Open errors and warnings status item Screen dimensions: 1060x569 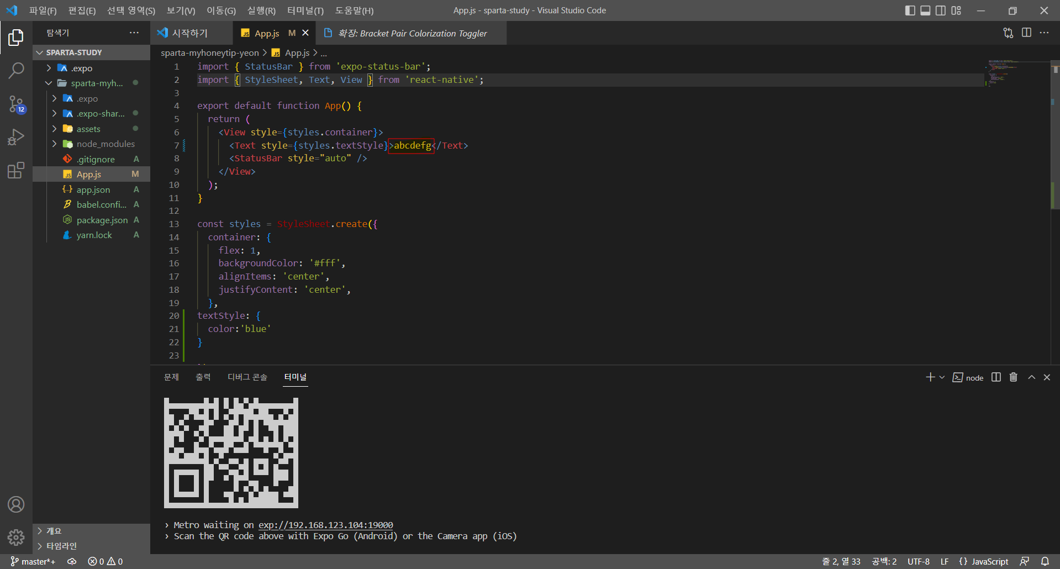coord(105,561)
